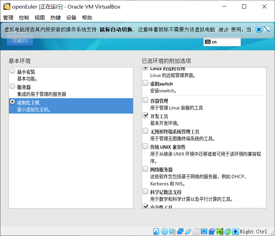Click the 集成的易于管理的服务器 description

(42, 94)
